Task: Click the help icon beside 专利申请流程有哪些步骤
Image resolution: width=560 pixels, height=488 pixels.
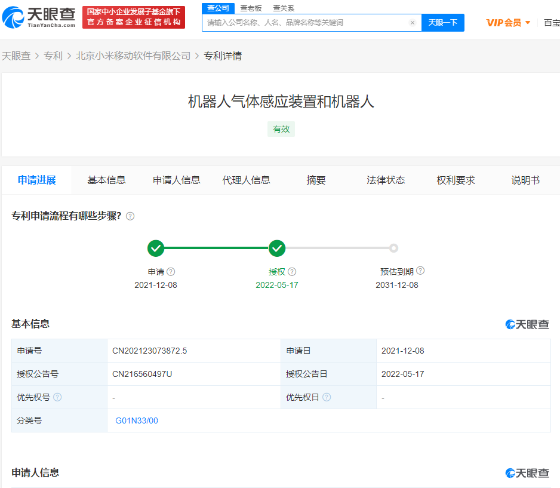Action: click(130, 216)
